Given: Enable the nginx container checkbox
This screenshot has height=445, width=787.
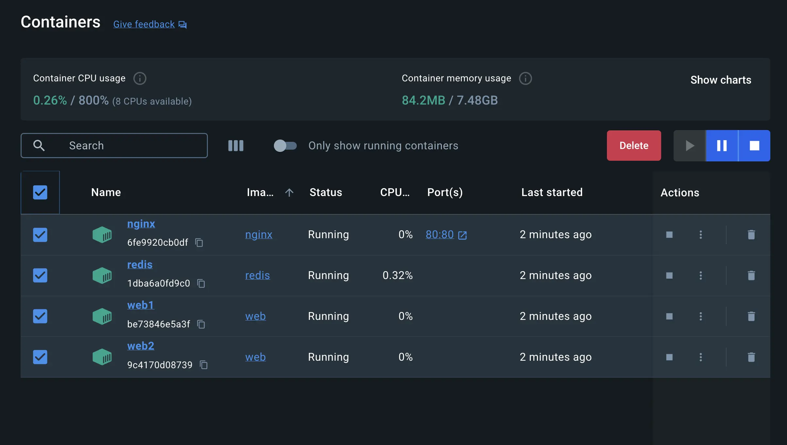Looking at the screenshot, I should point(40,234).
